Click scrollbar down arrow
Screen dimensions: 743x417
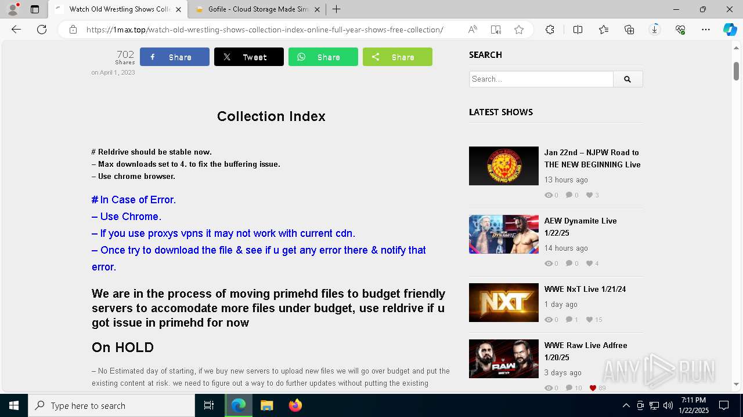(736, 384)
